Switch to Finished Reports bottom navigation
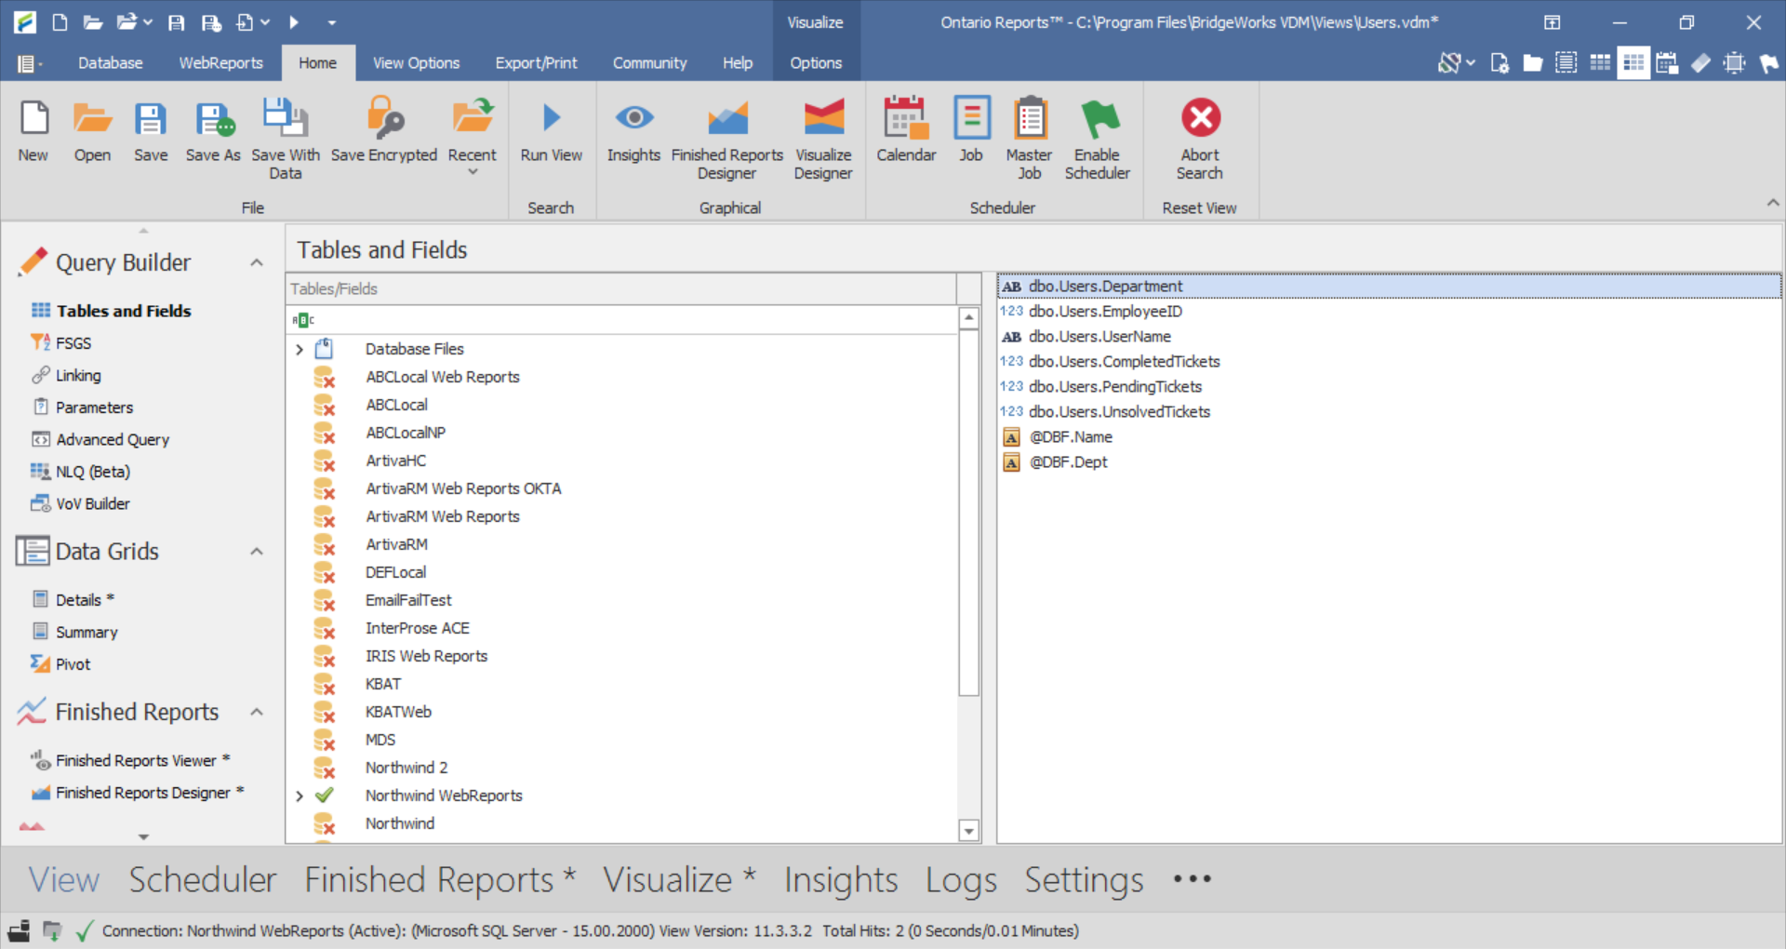The height and width of the screenshot is (949, 1786). point(440,880)
